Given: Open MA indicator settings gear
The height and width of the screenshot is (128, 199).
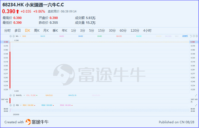Looking at the screenshot, I should (x=11, y=36).
